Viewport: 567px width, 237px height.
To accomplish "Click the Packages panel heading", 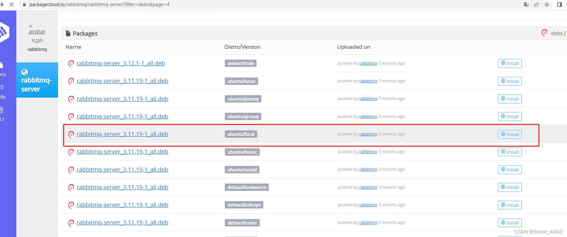I will pyautogui.click(x=82, y=33).
